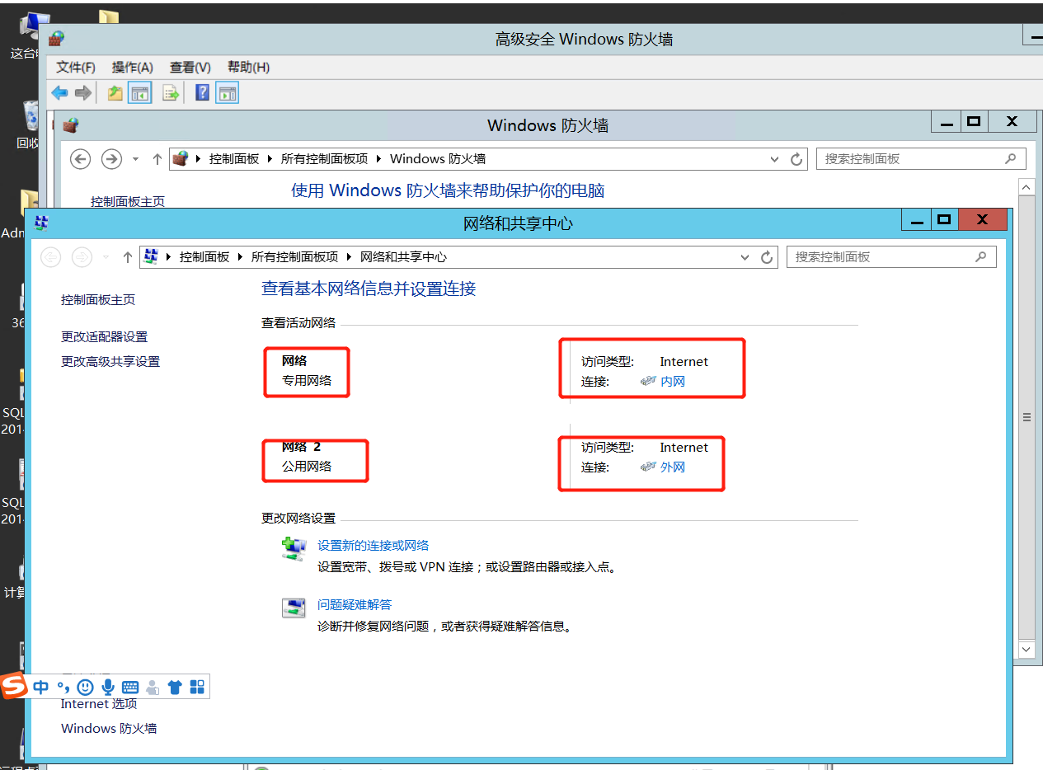Click Back button in Windows 防火墙 window

click(x=80, y=159)
